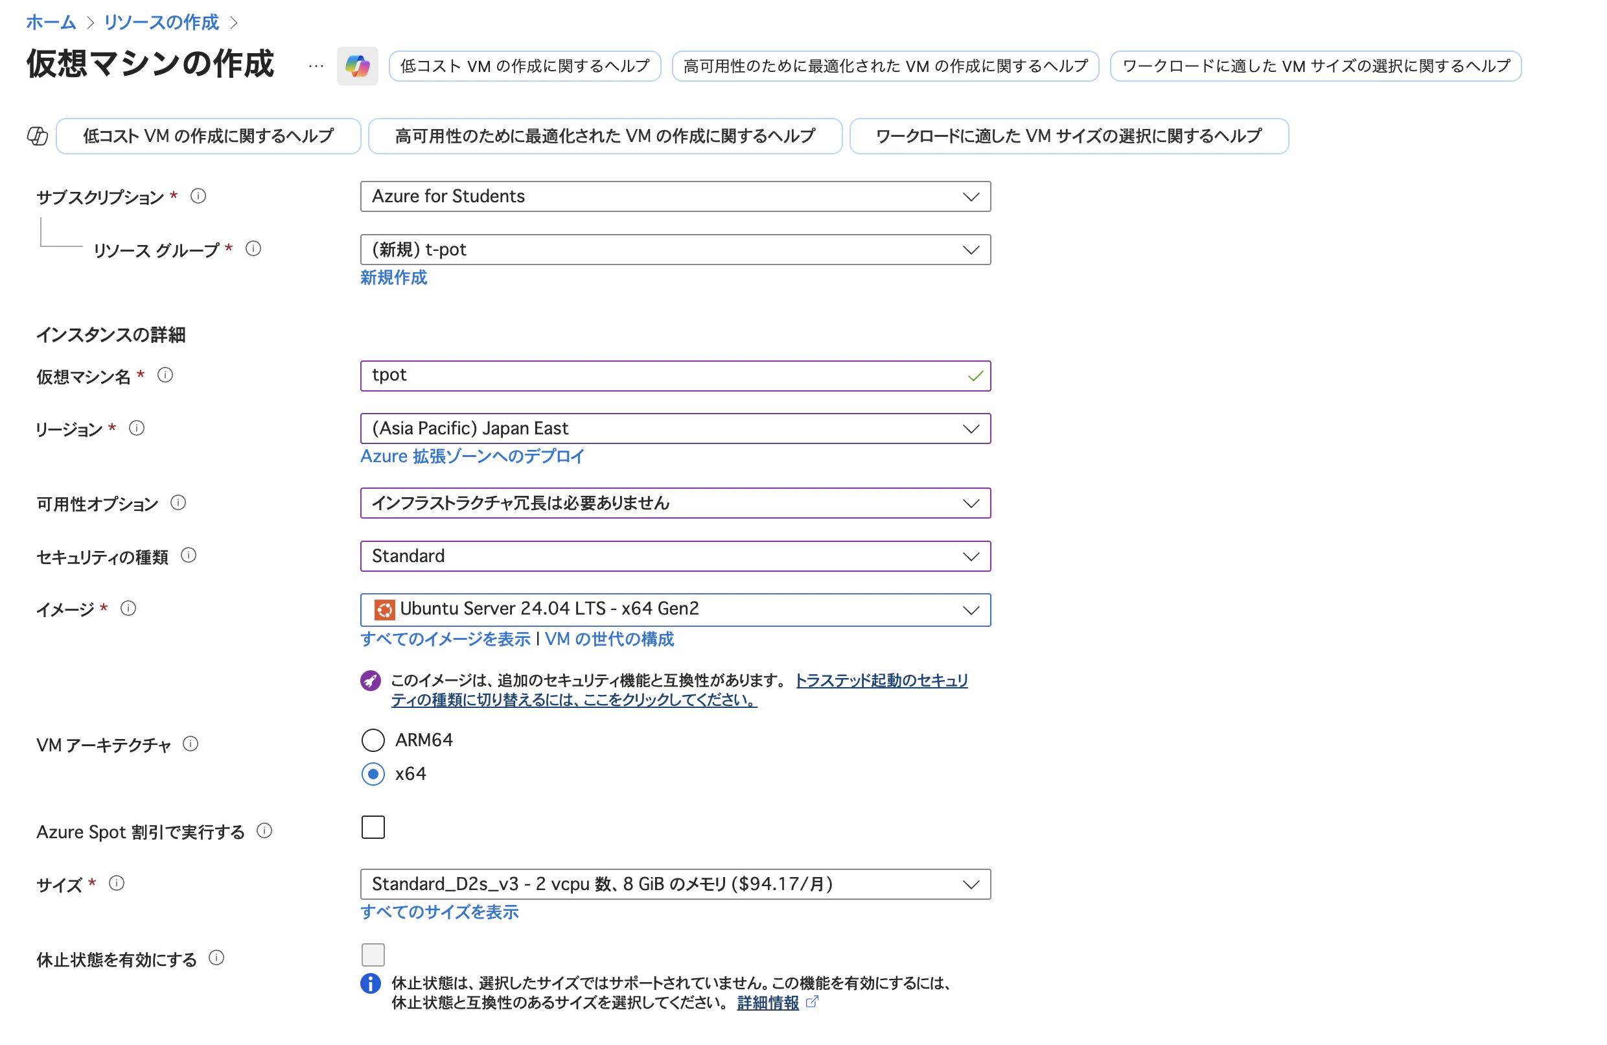The height and width of the screenshot is (1045, 1607).
Task: Show info icon for 可用性オプション
Action: 178,503
